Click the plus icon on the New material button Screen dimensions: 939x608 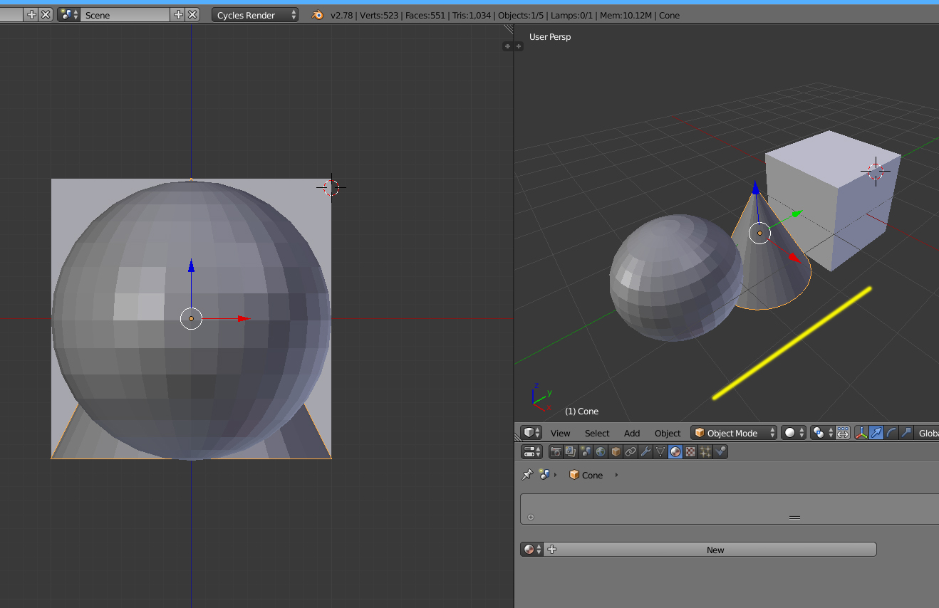[x=552, y=550]
